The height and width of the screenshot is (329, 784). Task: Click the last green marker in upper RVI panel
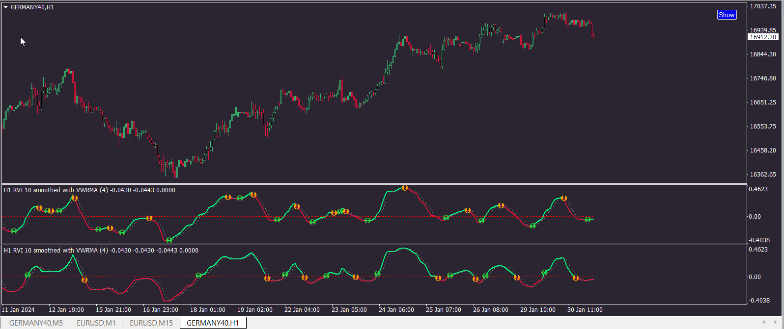pos(588,220)
